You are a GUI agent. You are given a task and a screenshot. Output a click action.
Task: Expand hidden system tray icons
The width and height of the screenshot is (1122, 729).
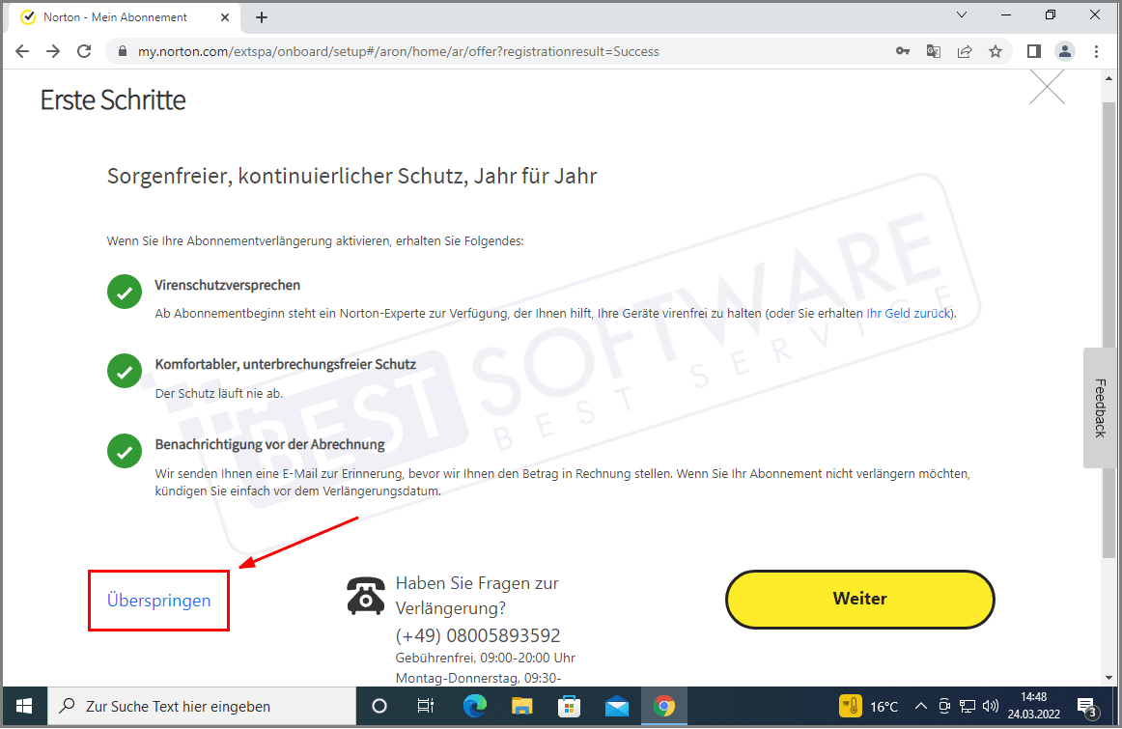pos(921,706)
